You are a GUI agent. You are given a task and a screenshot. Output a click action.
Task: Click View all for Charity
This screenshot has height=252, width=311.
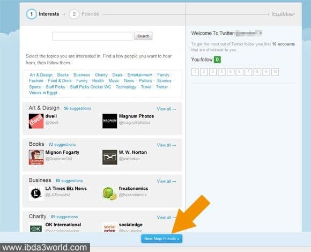[x=166, y=217]
